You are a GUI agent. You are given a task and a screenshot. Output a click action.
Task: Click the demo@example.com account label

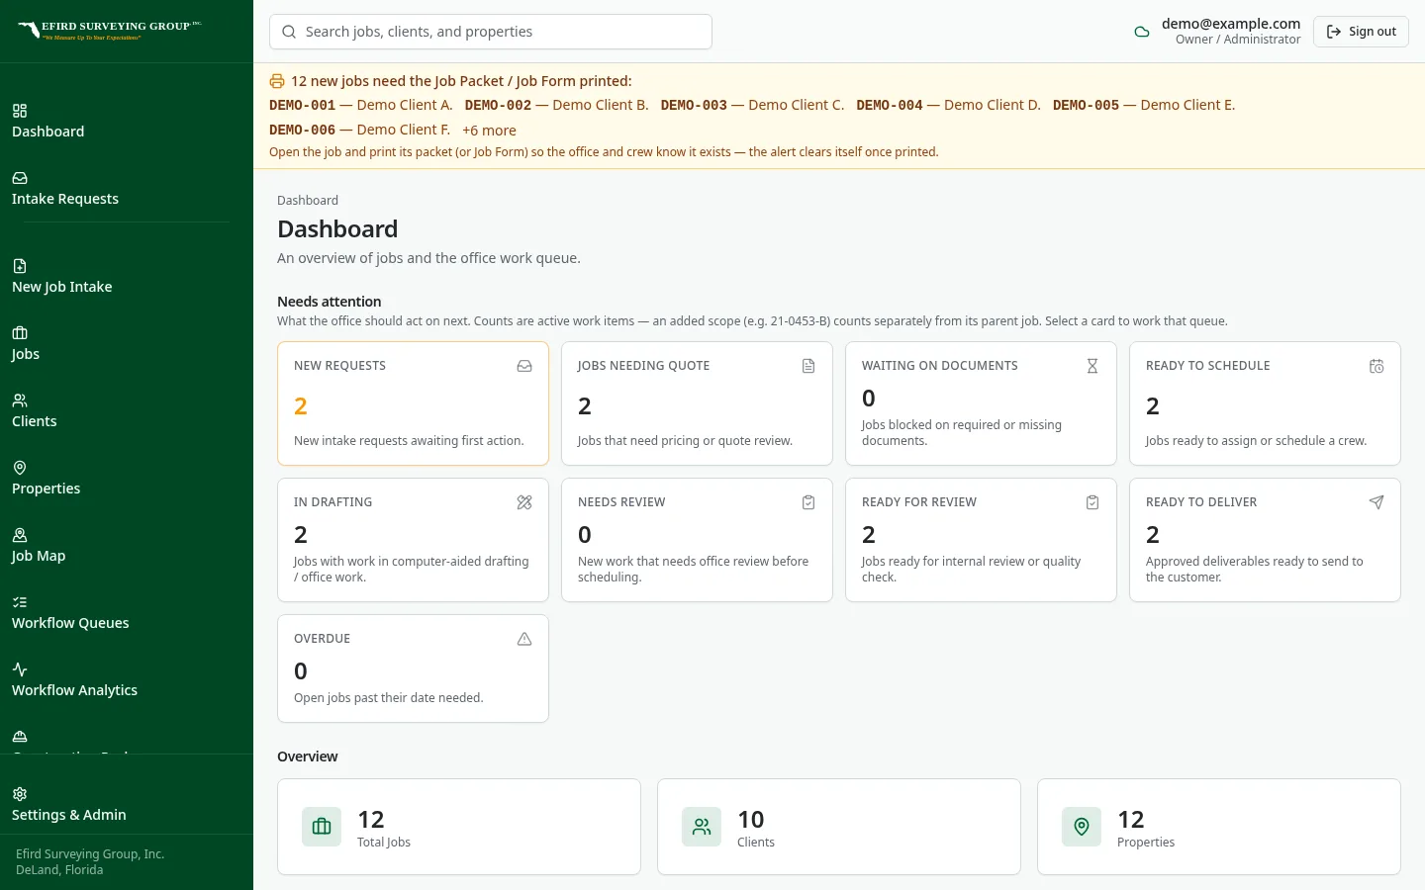(x=1231, y=24)
